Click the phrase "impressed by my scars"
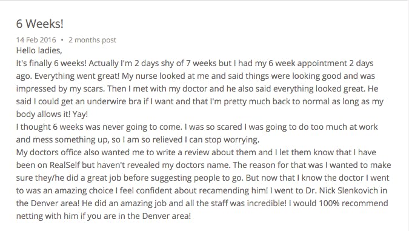The width and height of the screenshot is (409, 231). pos(60,89)
